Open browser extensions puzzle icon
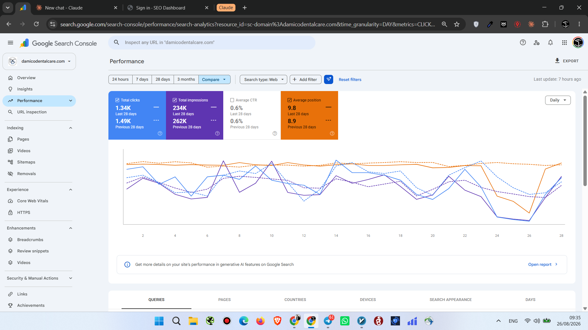Screen dimensions: 588x330 point(545,24)
